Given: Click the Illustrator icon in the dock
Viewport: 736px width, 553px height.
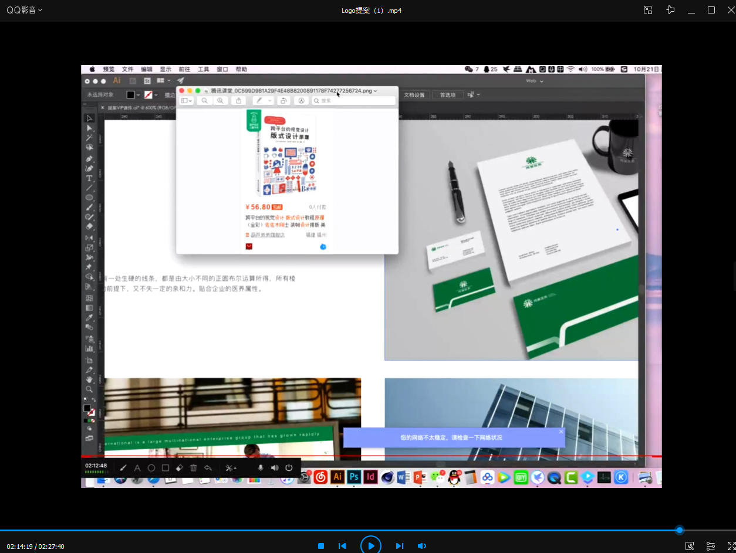Looking at the screenshot, I should pos(337,477).
